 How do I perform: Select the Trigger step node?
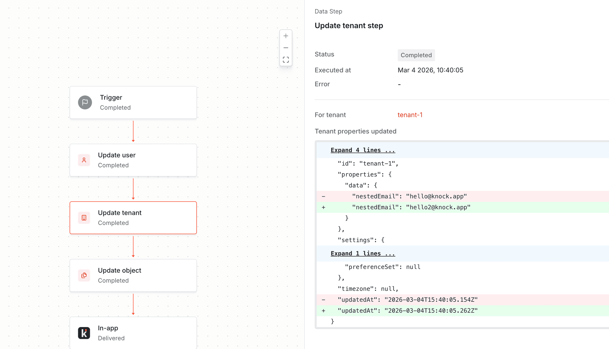click(x=133, y=102)
